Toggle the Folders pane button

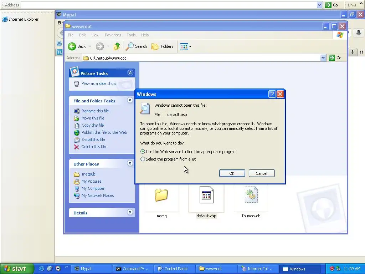163,46
